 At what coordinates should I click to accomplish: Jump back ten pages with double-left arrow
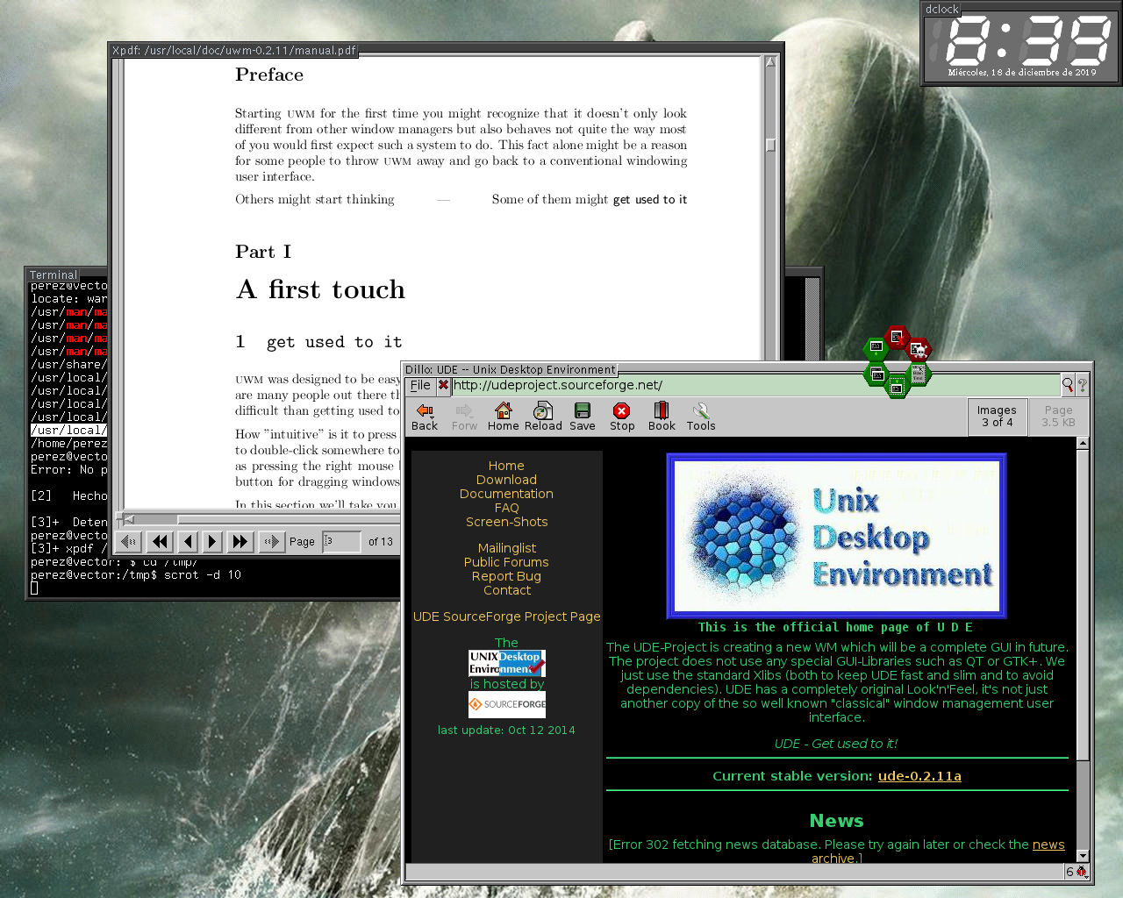pyautogui.click(x=159, y=542)
